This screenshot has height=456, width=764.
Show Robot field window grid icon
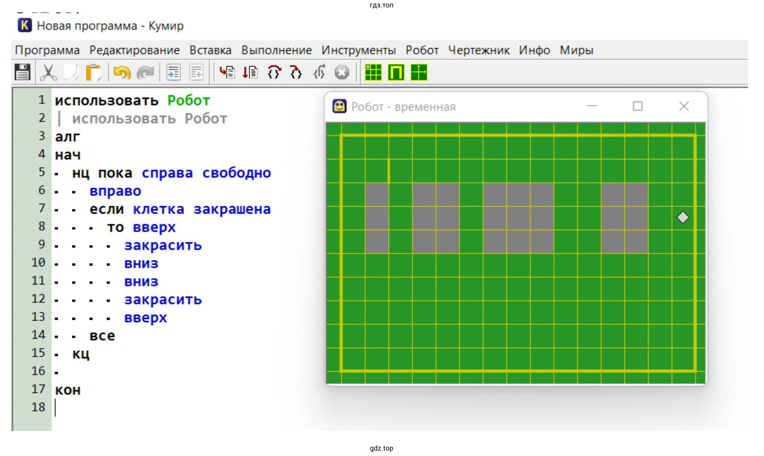pos(373,72)
